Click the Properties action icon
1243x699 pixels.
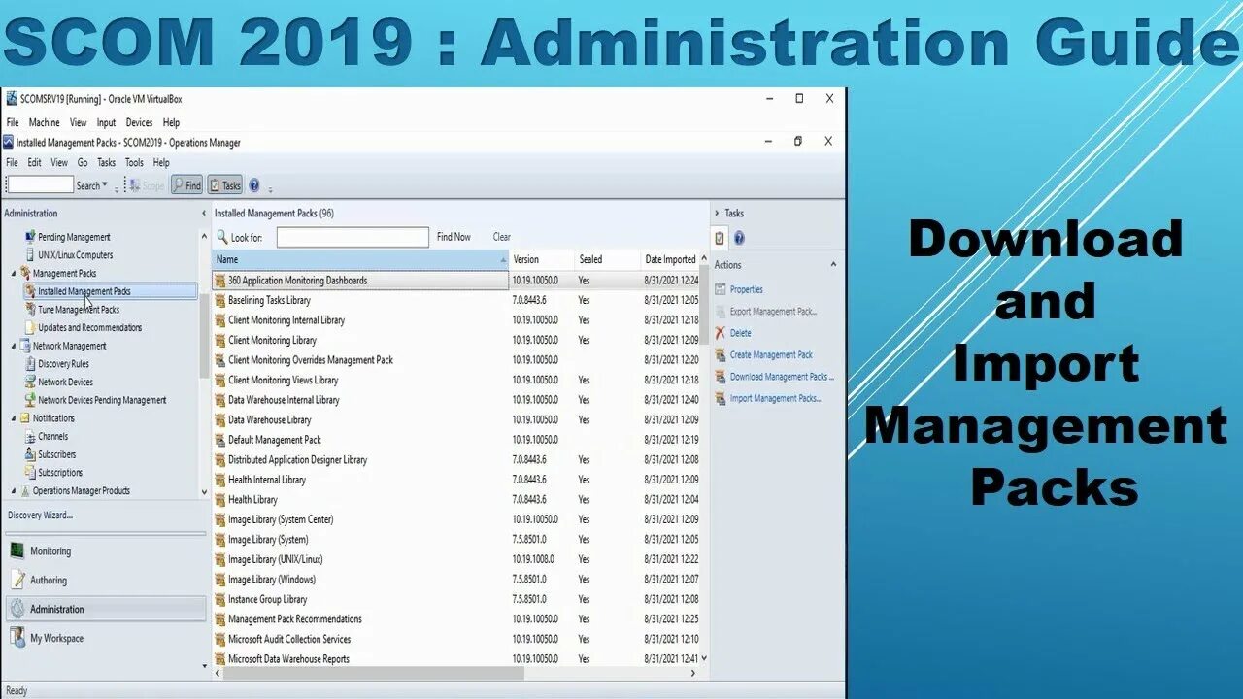click(x=721, y=289)
